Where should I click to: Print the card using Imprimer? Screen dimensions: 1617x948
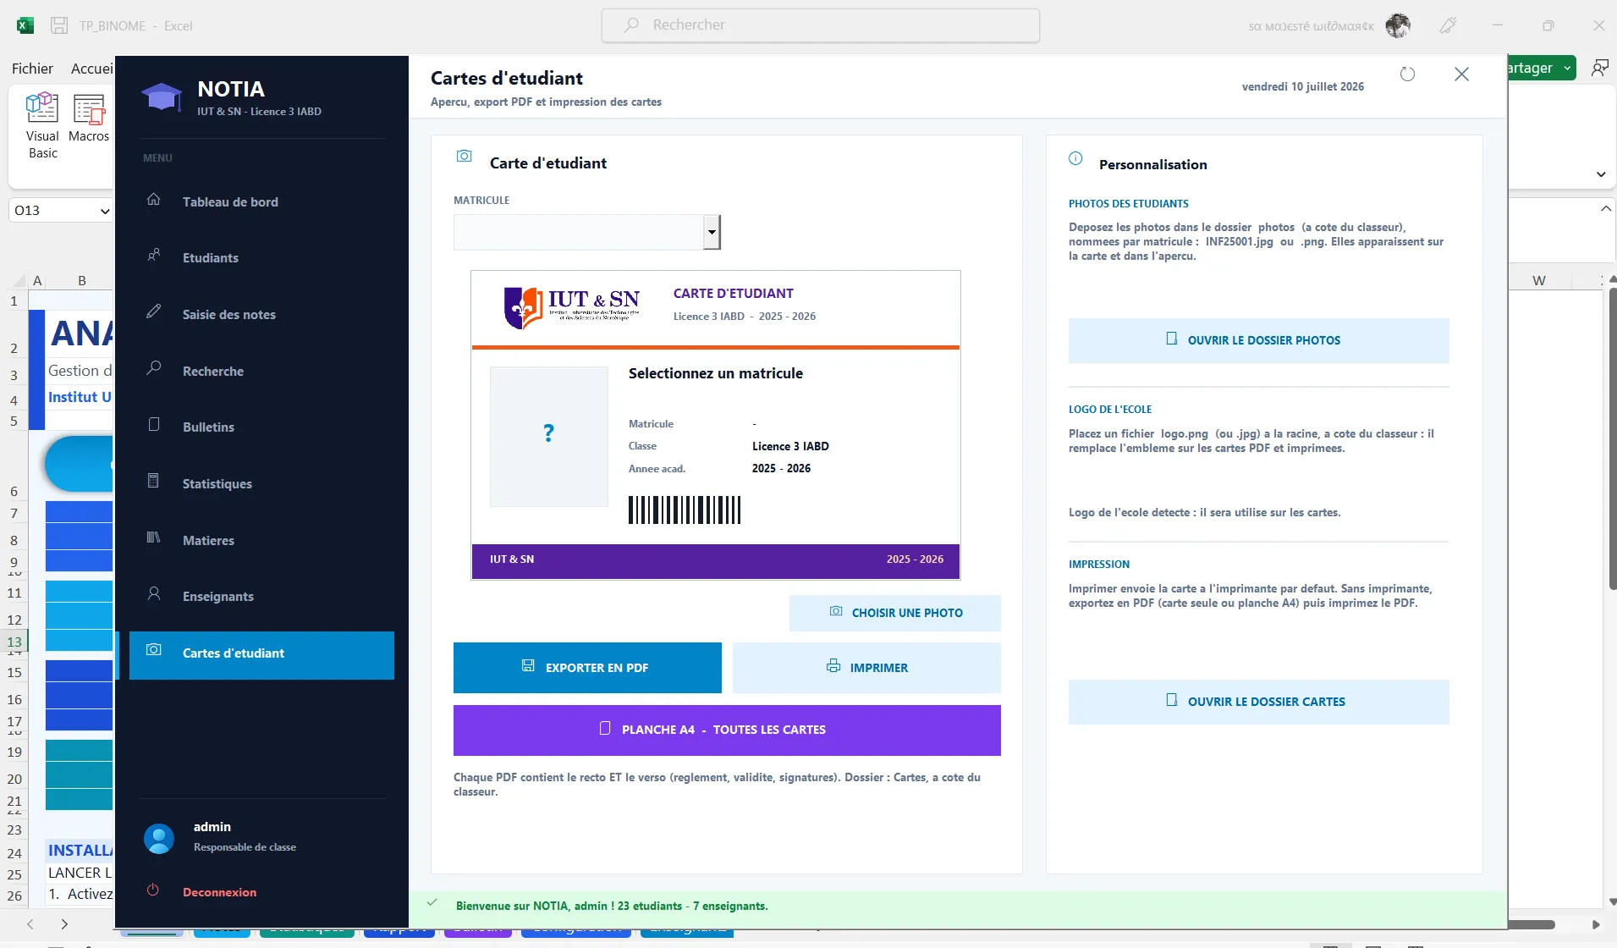tap(866, 668)
